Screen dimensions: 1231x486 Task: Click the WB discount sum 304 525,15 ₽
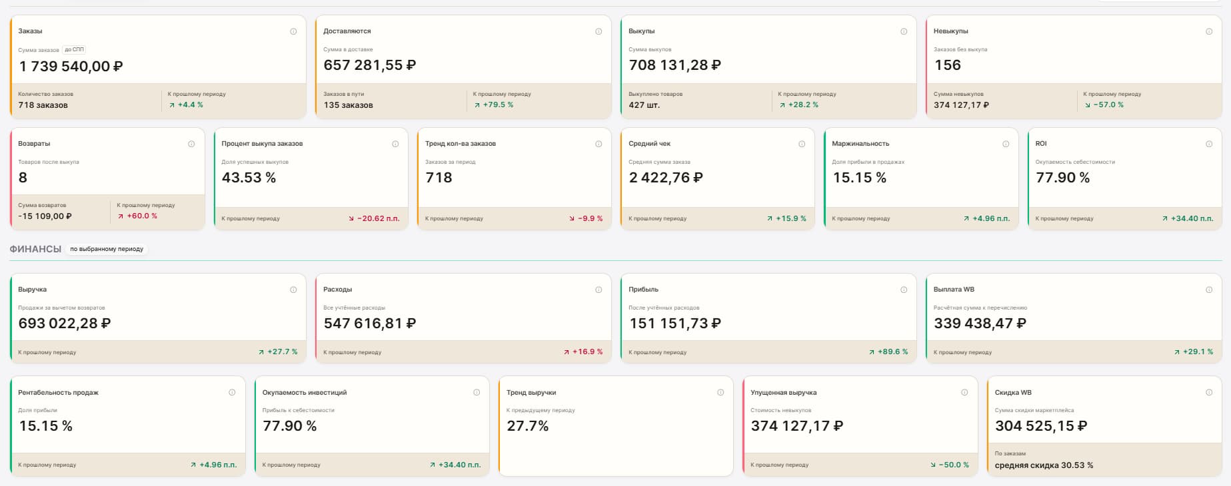(1041, 426)
